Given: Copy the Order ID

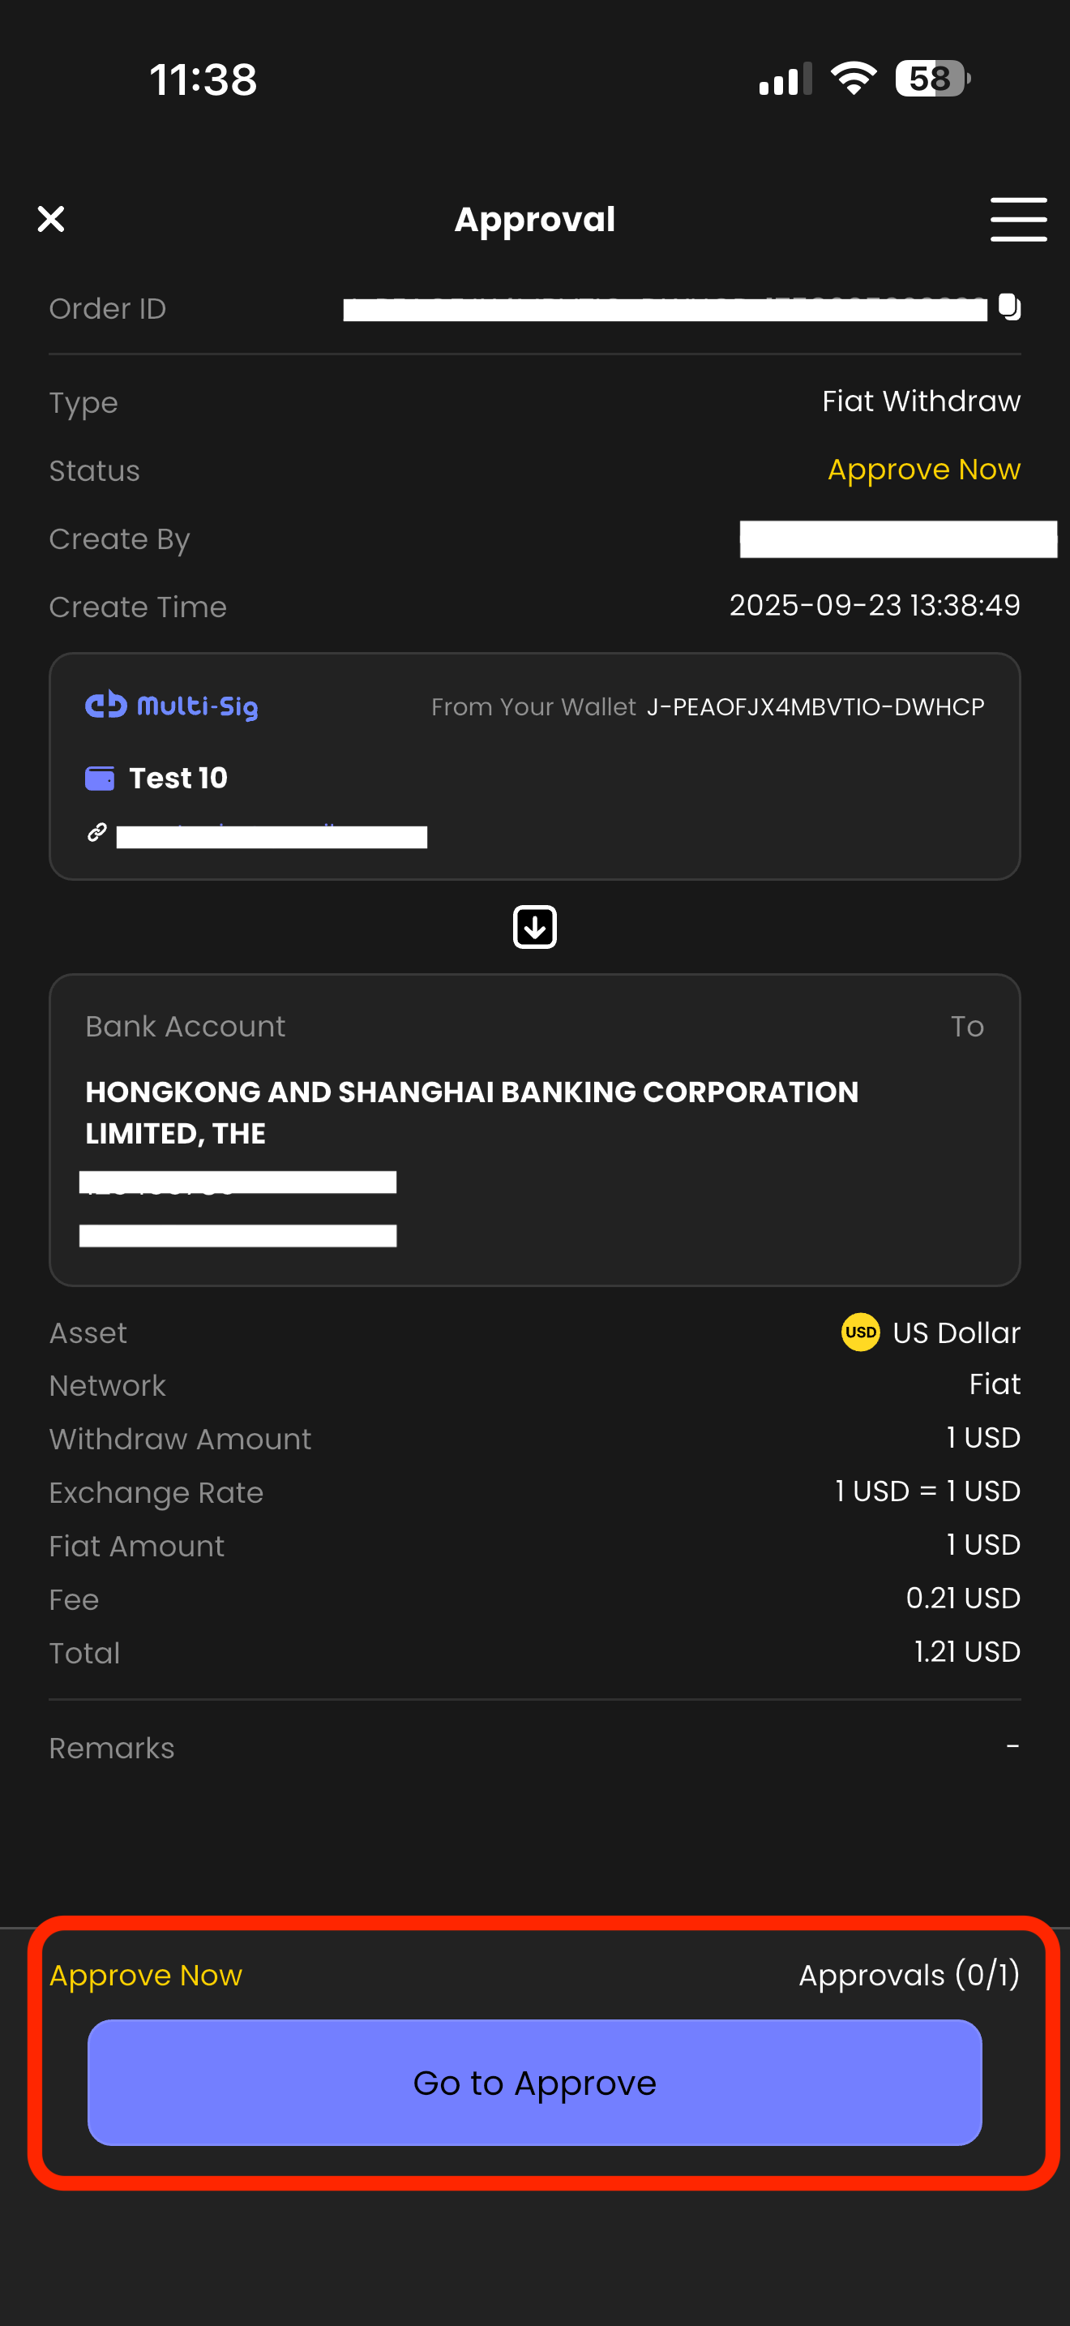Looking at the screenshot, I should tap(1009, 307).
